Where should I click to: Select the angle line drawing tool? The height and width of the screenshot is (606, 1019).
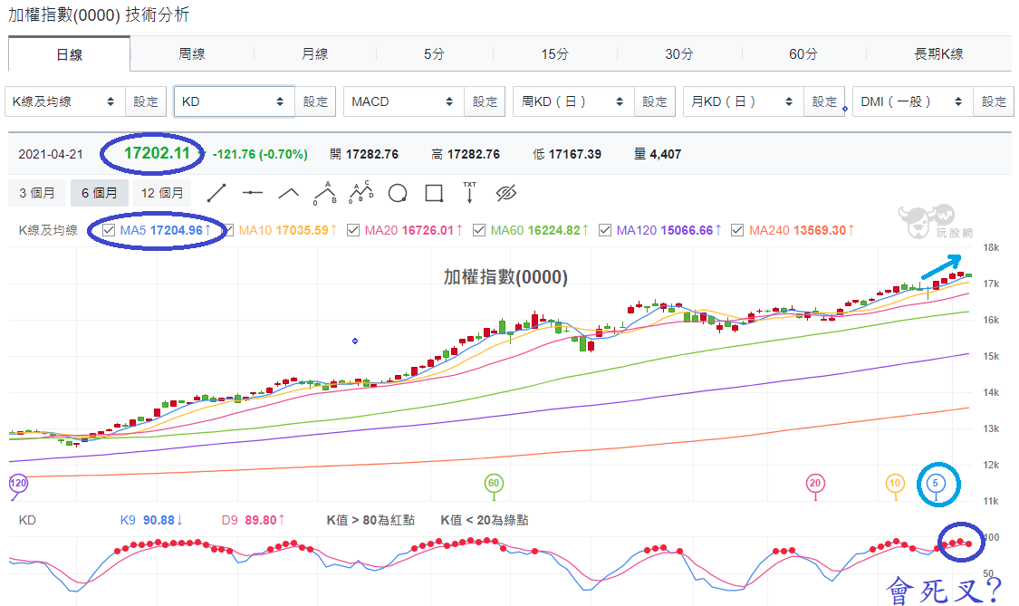tap(289, 193)
